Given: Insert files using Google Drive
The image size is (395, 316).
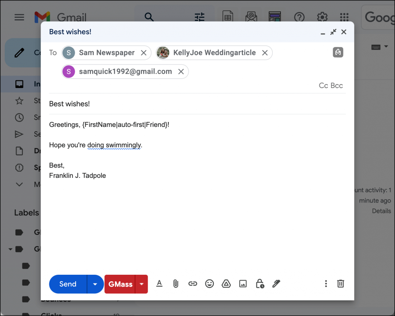Looking at the screenshot, I should [x=226, y=284].
